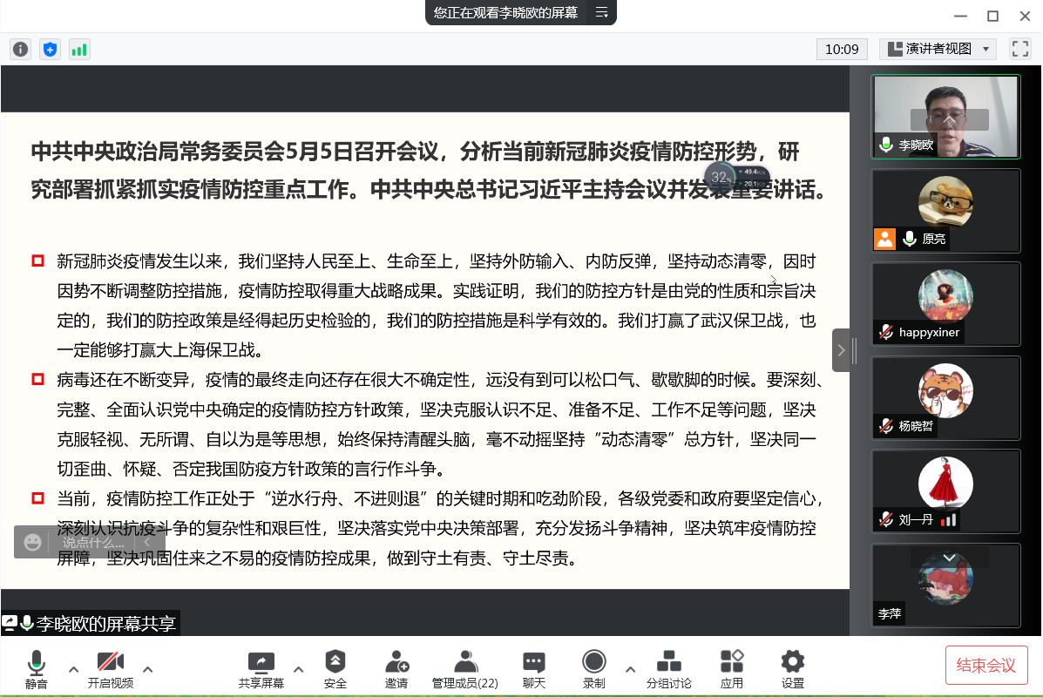Viewport: 1043px width, 697px height.
Task: Turn on camera with 开启视频
Action: point(111,669)
